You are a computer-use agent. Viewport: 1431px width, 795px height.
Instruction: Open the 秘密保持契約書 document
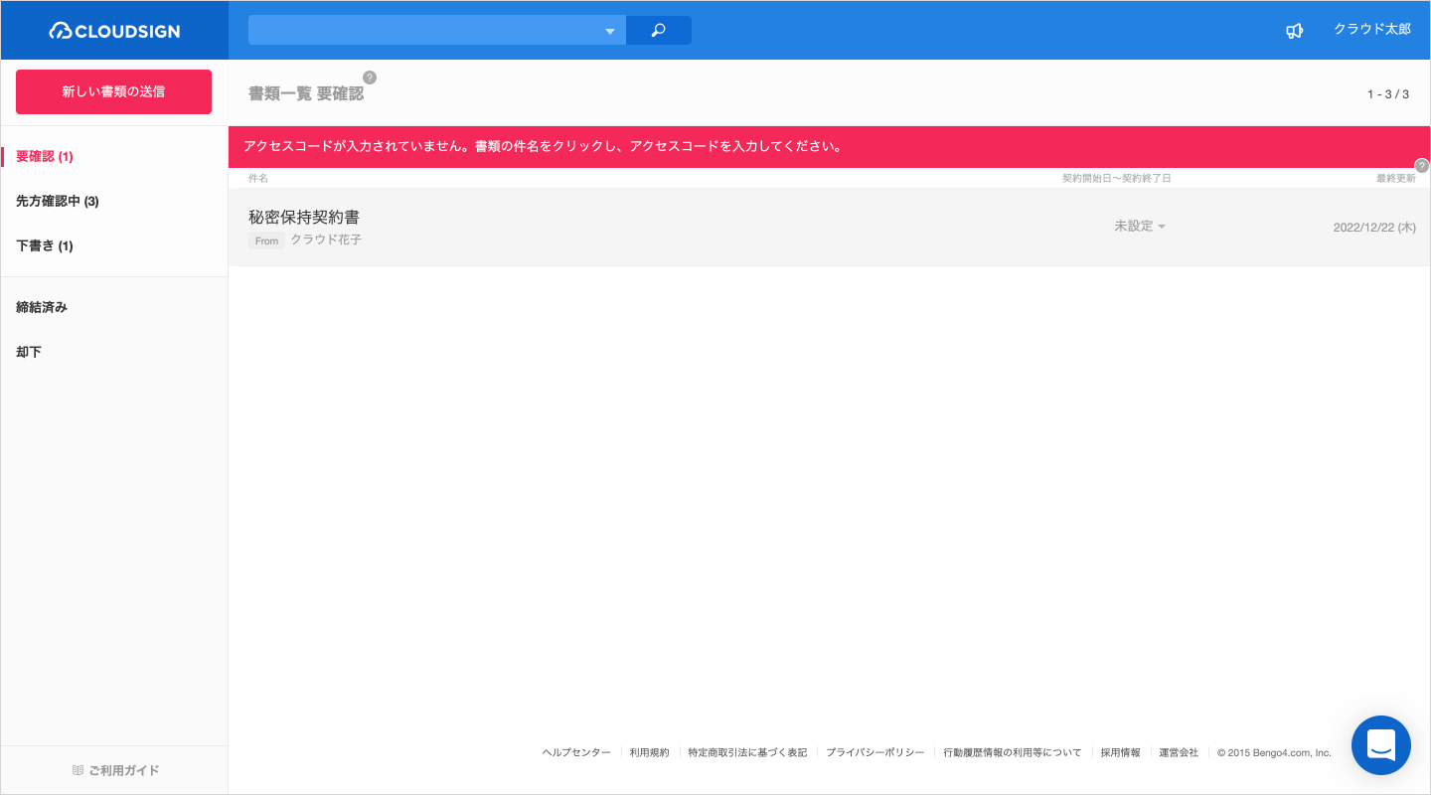[304, 217]
